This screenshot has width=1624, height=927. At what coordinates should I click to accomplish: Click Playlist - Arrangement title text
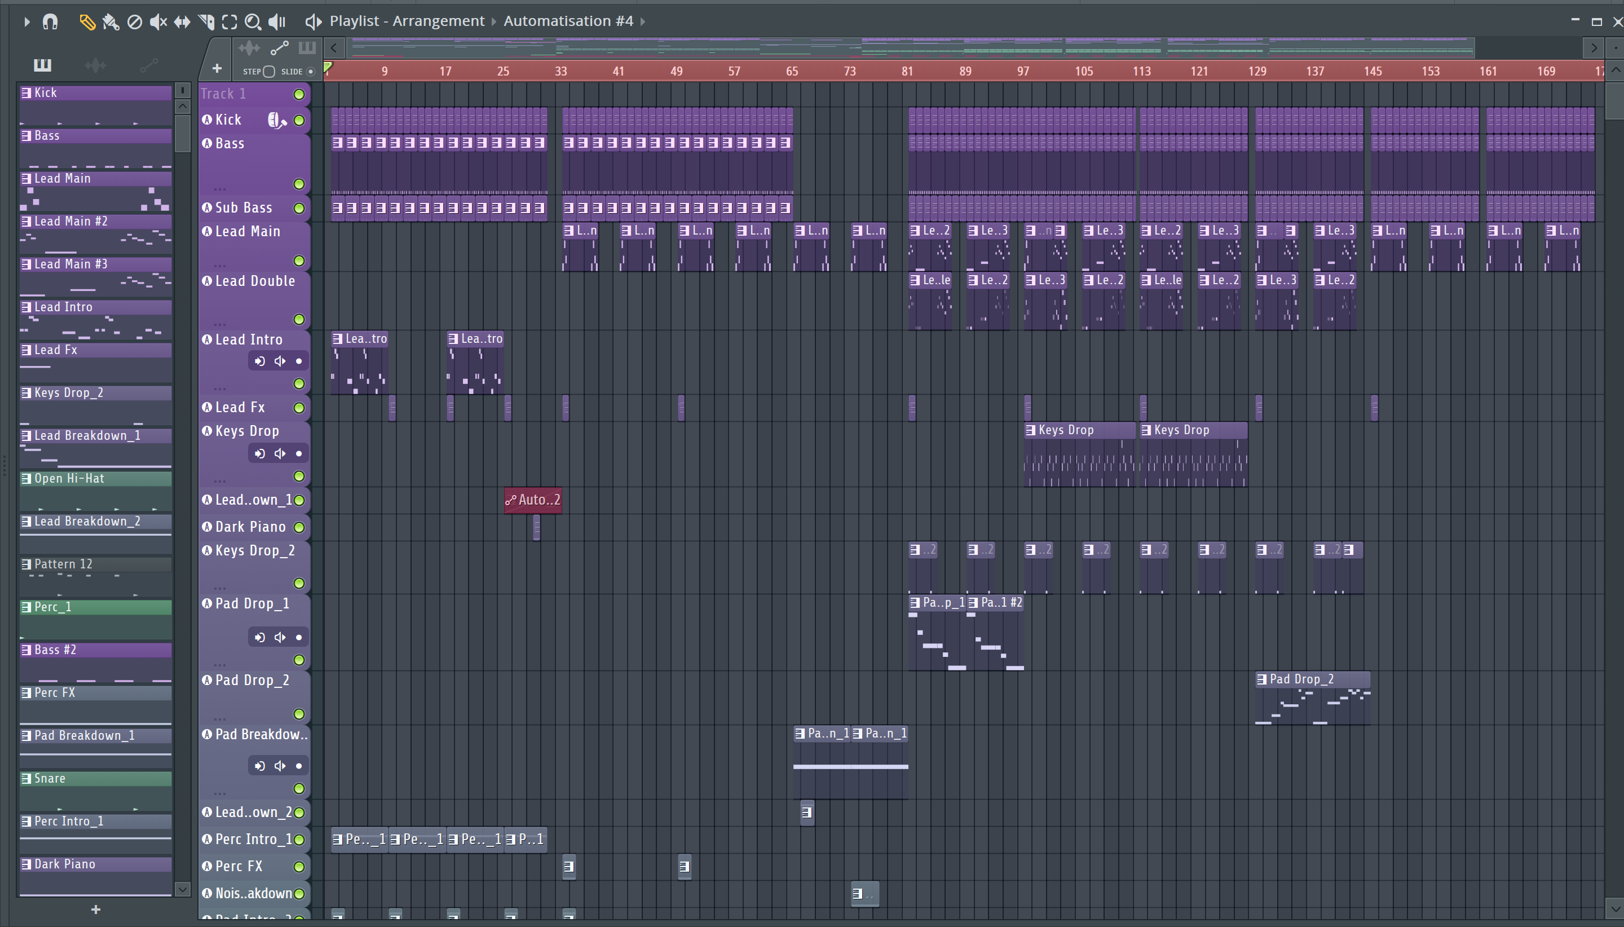tap(407, 21)
